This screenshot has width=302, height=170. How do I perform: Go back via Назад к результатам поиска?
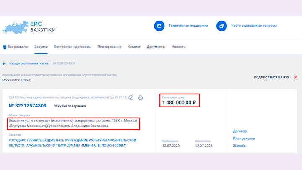pyautogui.click(x=29, y=63)
